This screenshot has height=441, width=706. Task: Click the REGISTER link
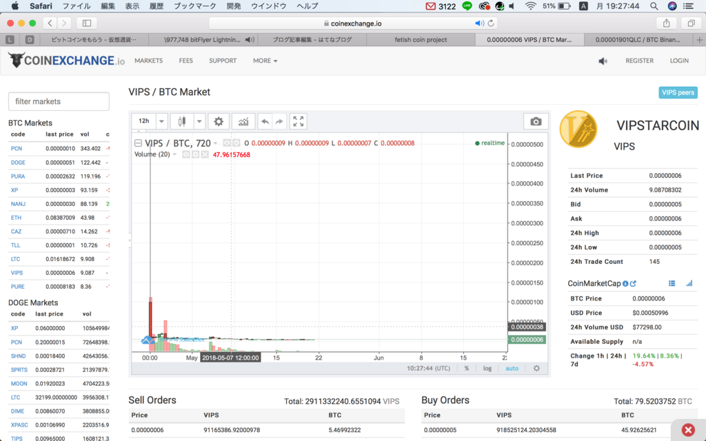[639, 61]
